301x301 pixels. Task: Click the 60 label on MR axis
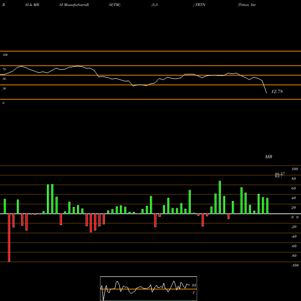(294, 188)
